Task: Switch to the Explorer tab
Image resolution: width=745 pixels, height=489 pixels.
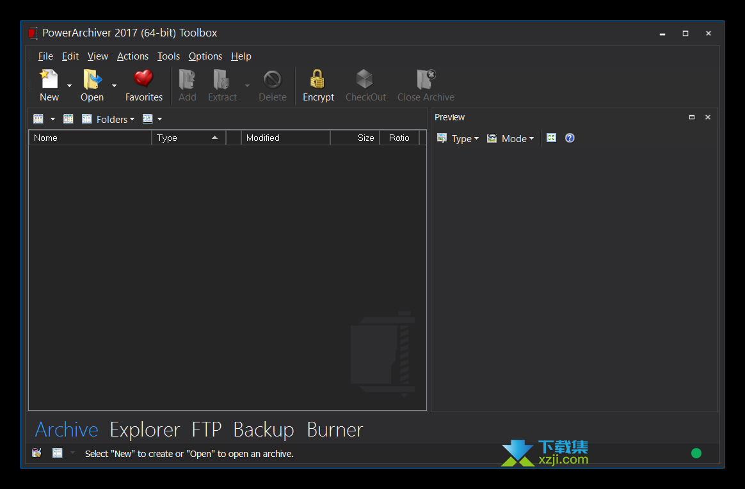Action: [145, 429]
